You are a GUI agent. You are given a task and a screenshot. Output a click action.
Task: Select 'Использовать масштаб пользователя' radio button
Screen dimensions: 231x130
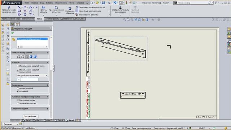point(18,71)
